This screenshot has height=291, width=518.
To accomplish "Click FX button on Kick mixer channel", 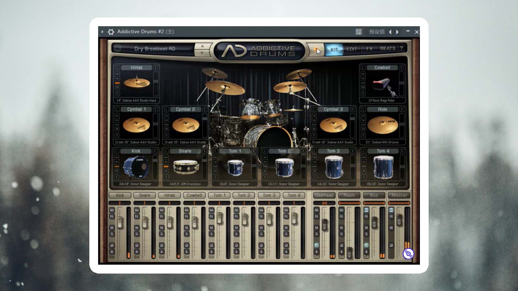I will point(112,216).
